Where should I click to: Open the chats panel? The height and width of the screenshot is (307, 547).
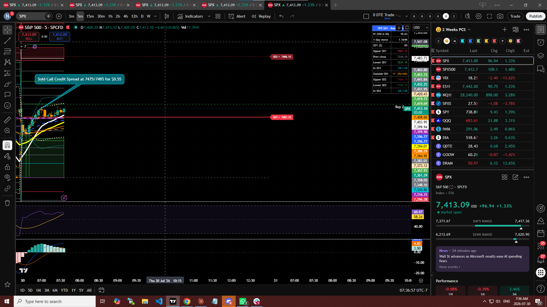point(540,69)
